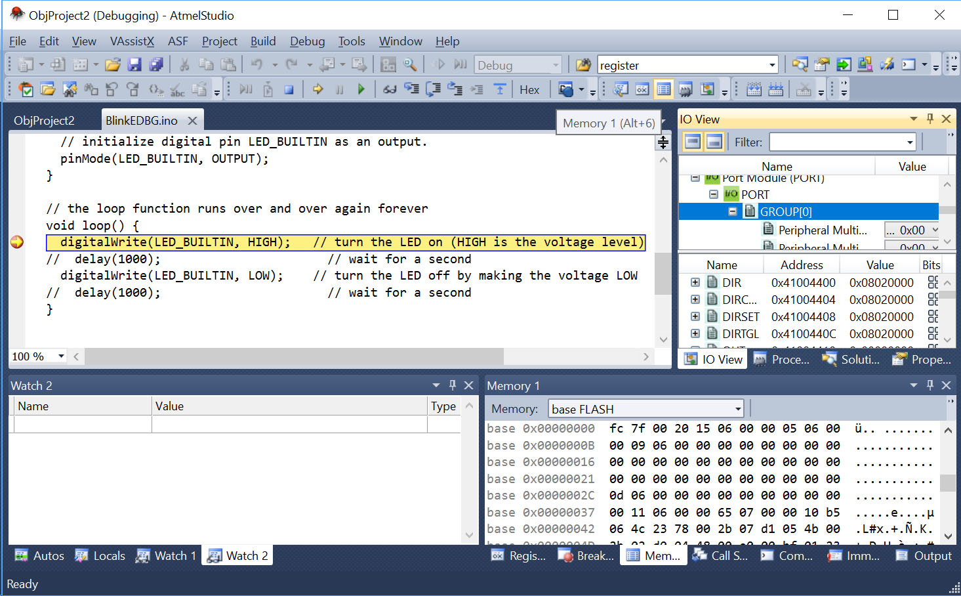
Task: Expand the DIR register row
Action: (695, 282)
